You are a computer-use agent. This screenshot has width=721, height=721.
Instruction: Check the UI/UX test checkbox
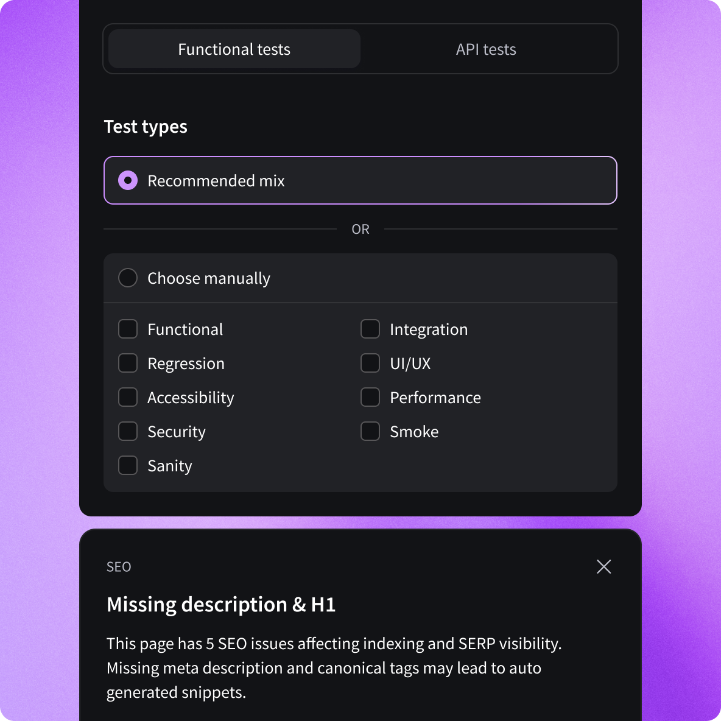370,363
